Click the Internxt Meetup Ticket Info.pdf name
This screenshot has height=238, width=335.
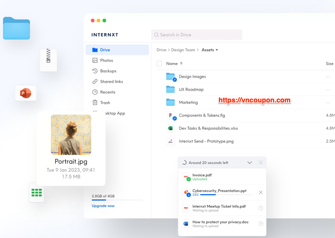tap(219, 206)
